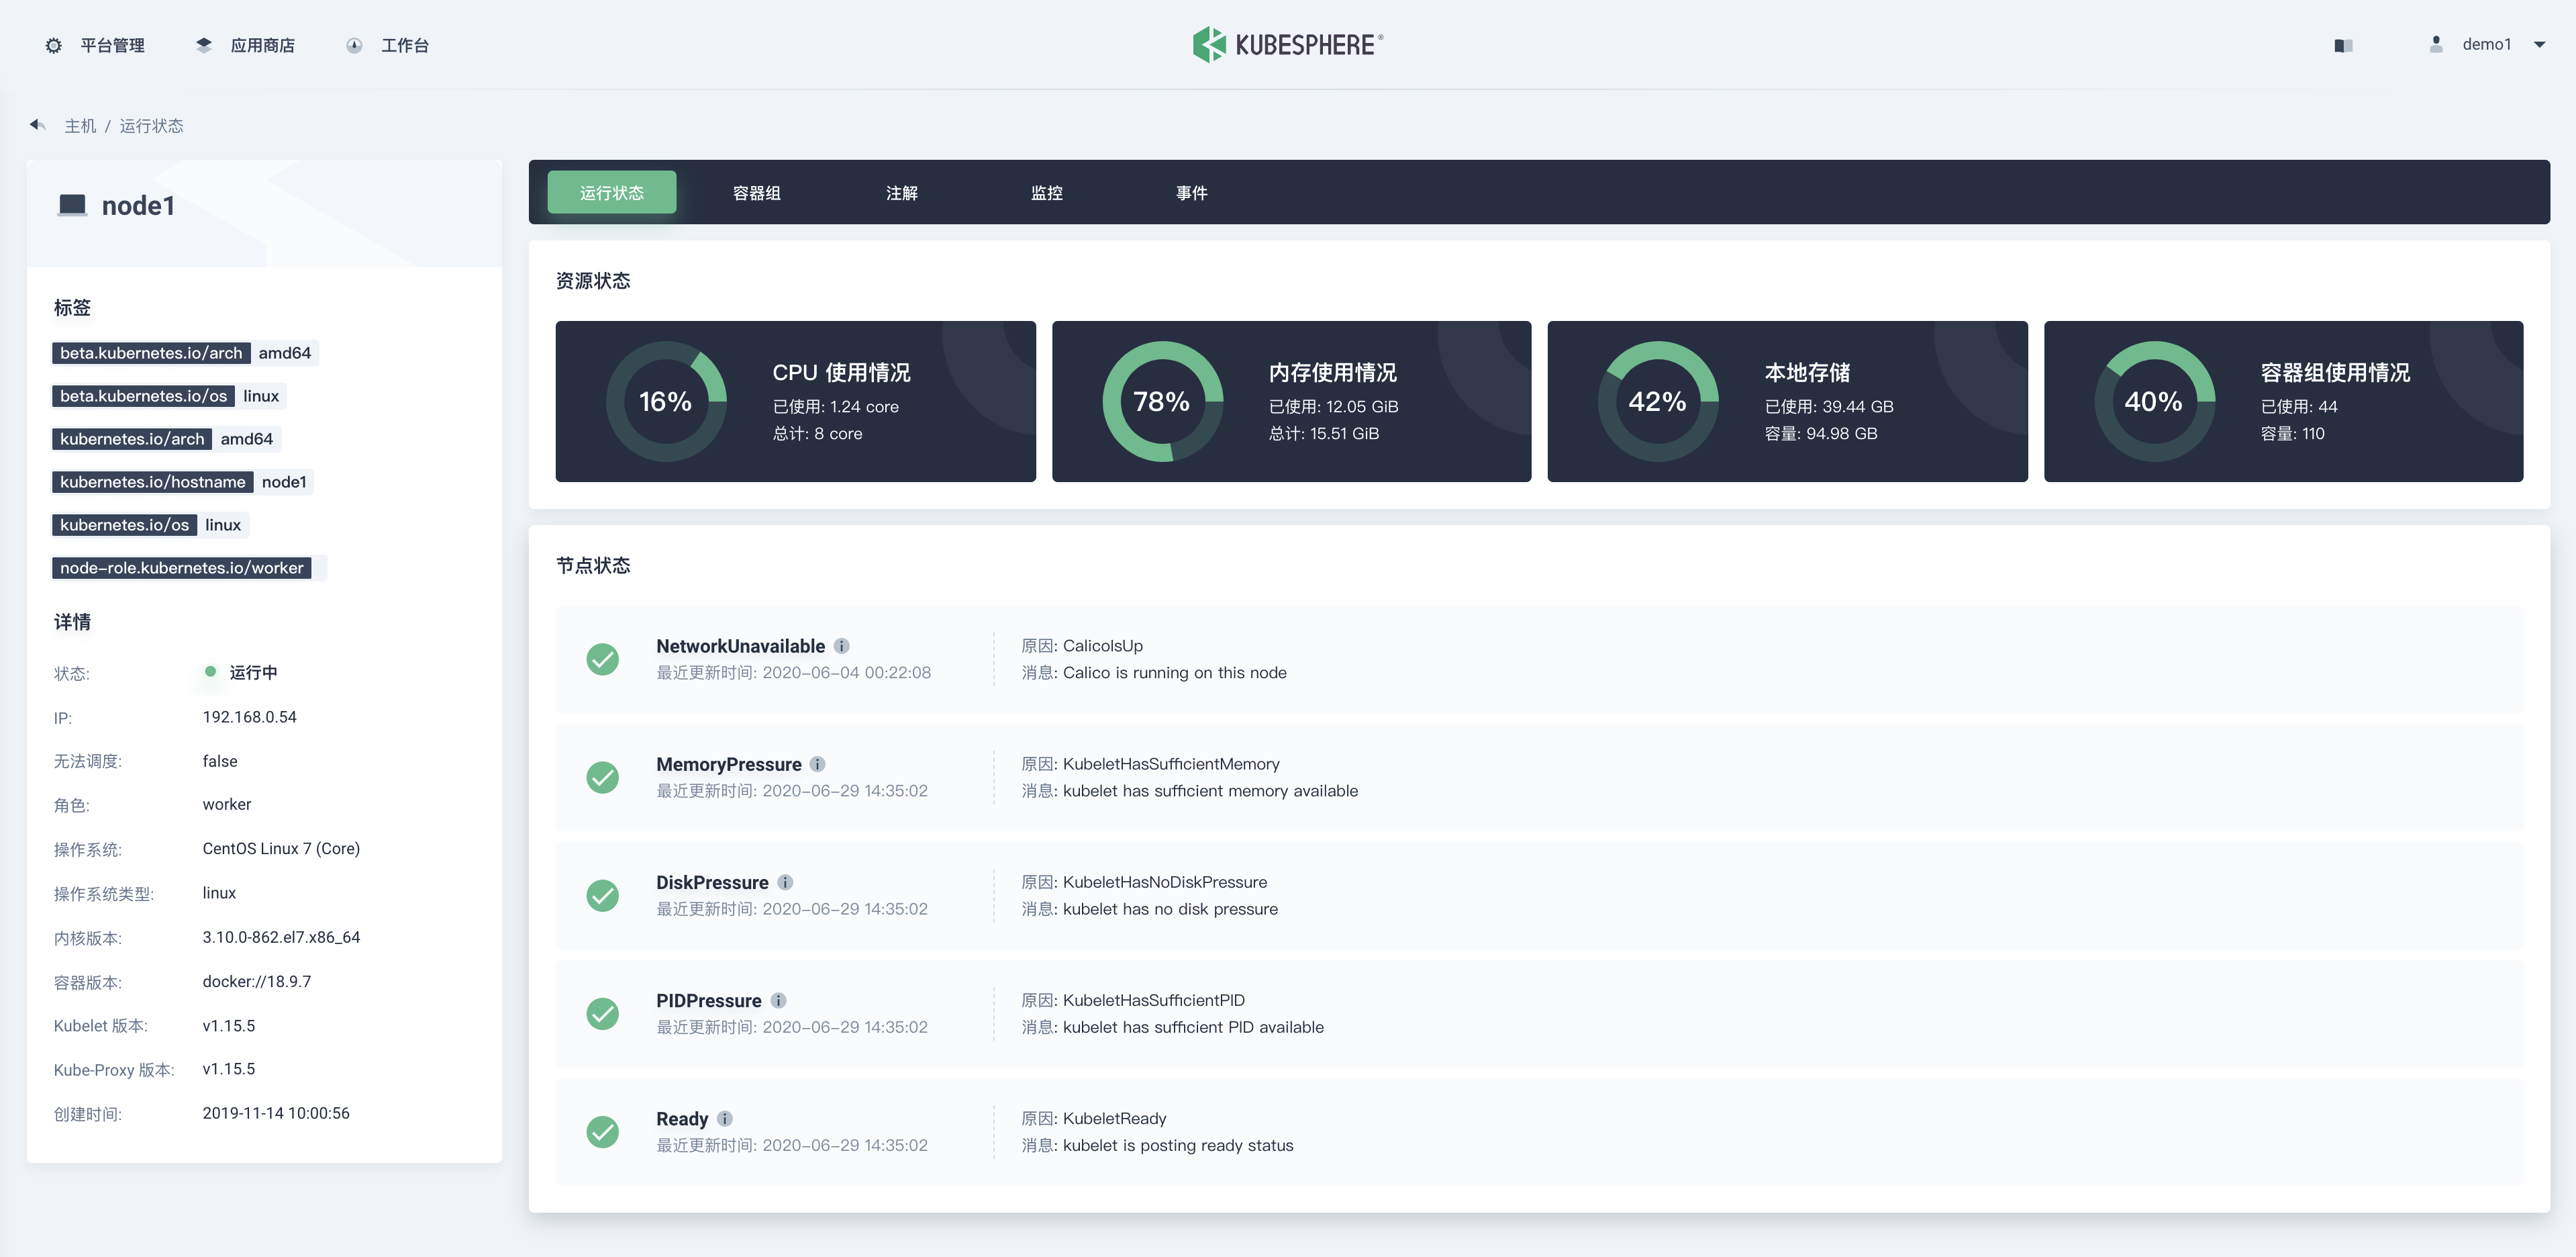Viewport: 2576px width, 1257px height.
Task: Click the node1 host computer icon
Action: (x=72, y=205)
